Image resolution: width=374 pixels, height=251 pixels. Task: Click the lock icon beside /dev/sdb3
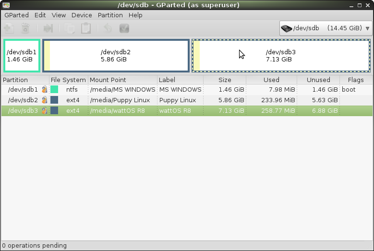click(x=44, y=110)
